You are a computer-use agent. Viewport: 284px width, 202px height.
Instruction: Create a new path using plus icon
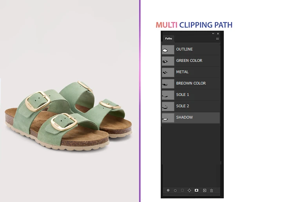[x=204, y=190]
